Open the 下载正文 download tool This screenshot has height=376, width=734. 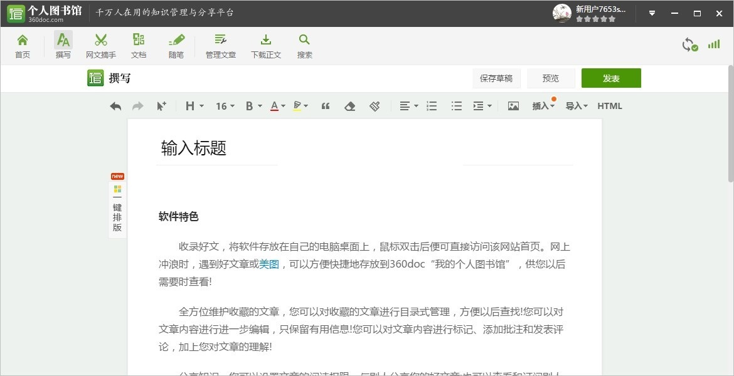[x=265, y=45]
